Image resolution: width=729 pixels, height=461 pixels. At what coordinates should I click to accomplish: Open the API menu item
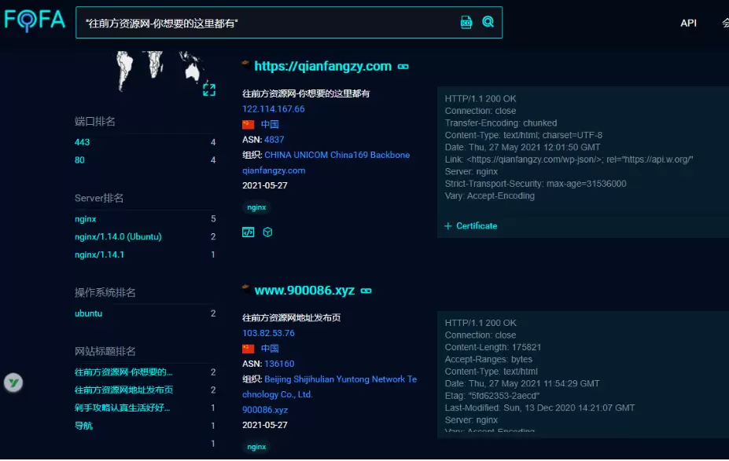point(689,23)
